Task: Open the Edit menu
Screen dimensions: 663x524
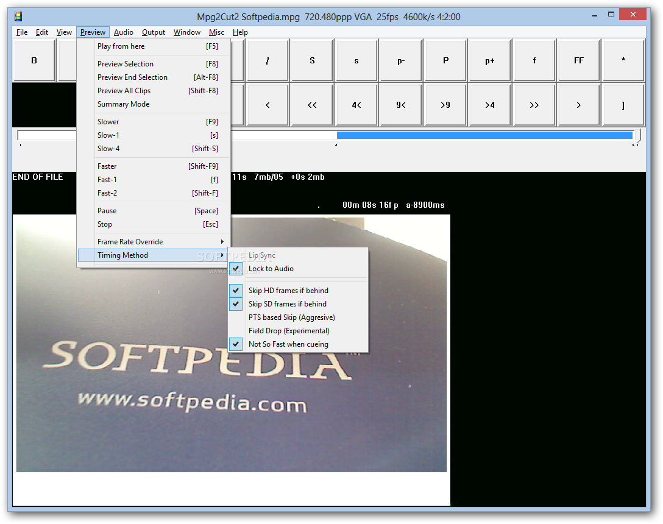Action: click(42, 32)
